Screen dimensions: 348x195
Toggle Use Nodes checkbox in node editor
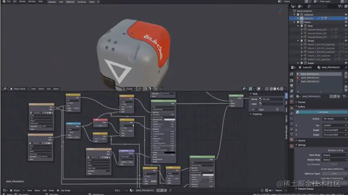58,190
